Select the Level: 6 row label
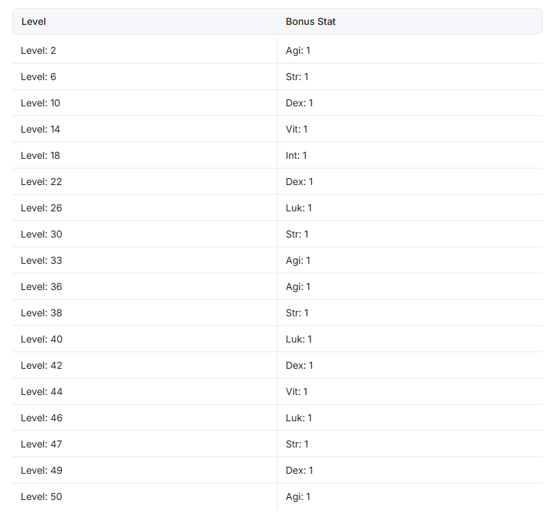The width and height of the screenshot is (557, 520). tap(39, 77)
